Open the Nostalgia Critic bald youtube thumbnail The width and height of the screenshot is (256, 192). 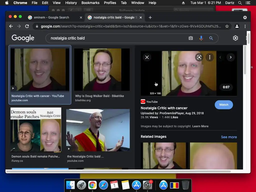pyautogui.click(x=98, y=130)
